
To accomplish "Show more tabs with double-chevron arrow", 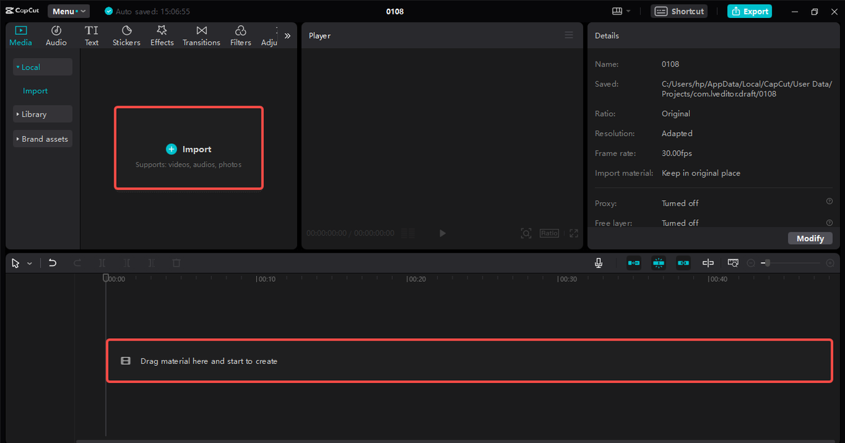I will [287, 36].
